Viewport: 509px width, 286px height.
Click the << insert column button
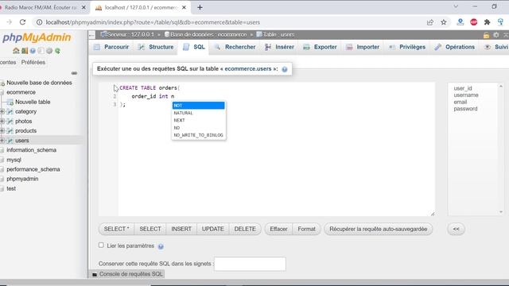coord(456,229)
